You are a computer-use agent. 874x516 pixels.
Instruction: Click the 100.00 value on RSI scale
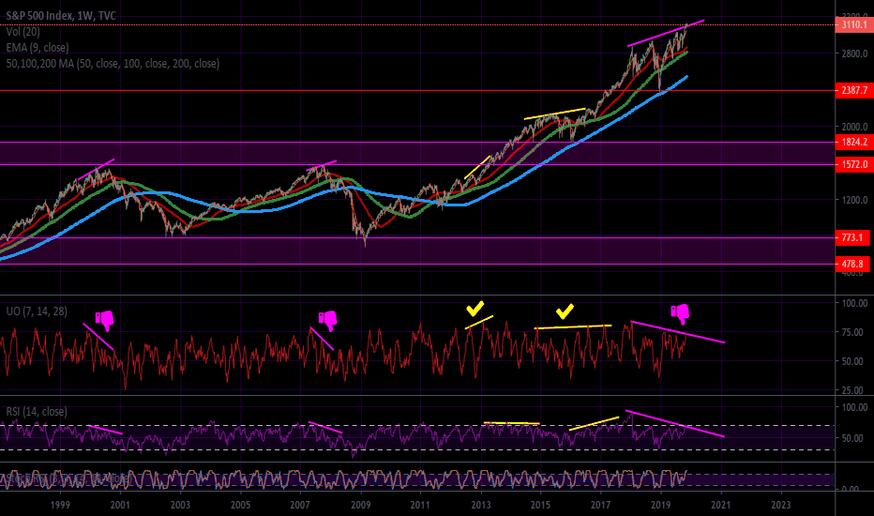[x=854, y=408]
